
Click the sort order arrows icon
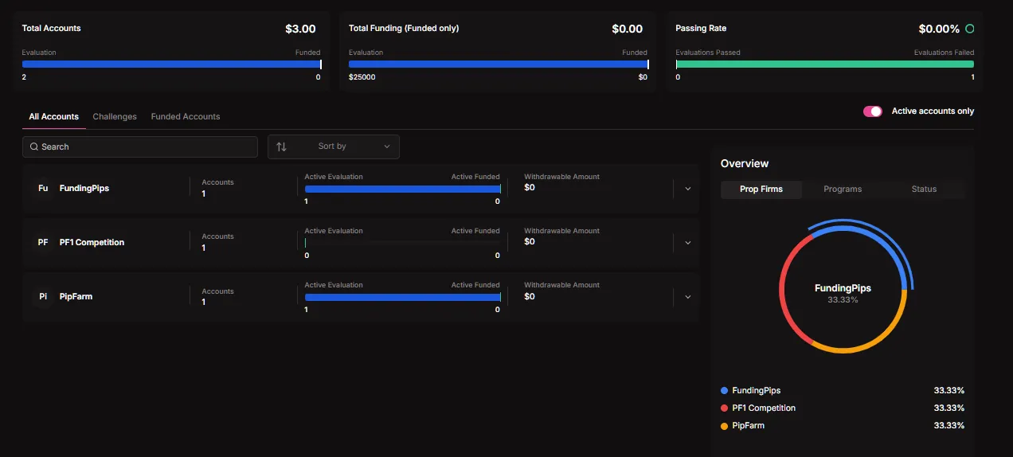click(x=281, y=146)
